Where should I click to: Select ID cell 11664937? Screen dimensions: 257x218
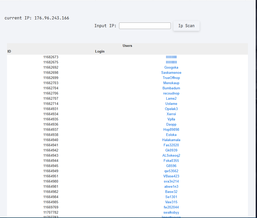tap(51, 129)
